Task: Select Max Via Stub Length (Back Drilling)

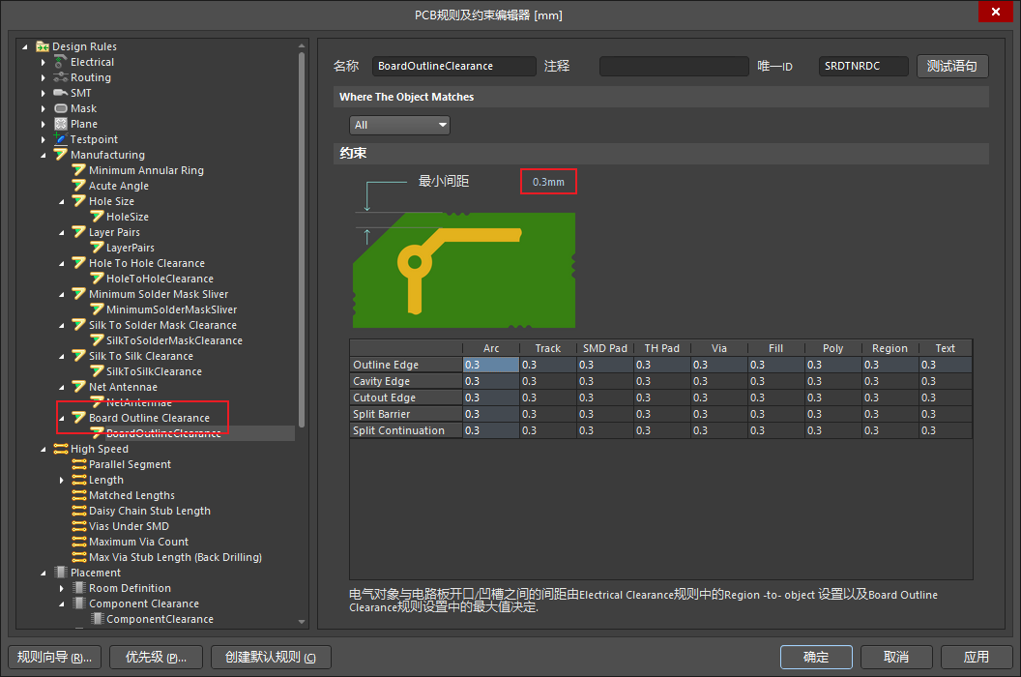Action: (x=175, y=557)
